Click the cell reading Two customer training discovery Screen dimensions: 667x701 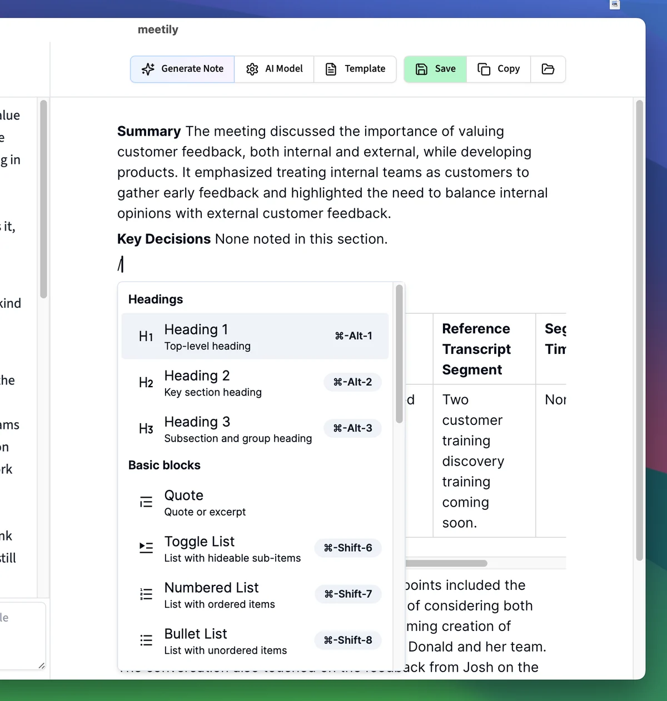tap(484, 461)
